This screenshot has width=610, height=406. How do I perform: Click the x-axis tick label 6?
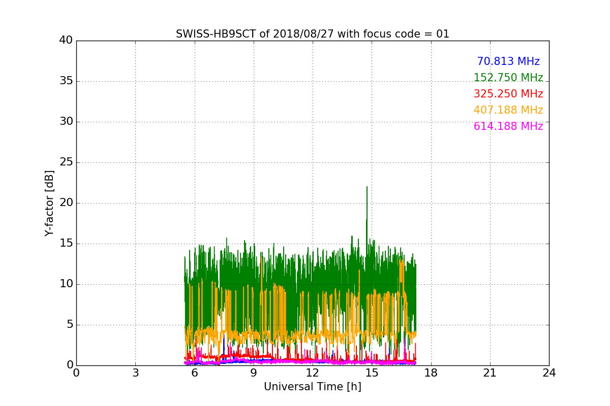(x=194, y=373)
